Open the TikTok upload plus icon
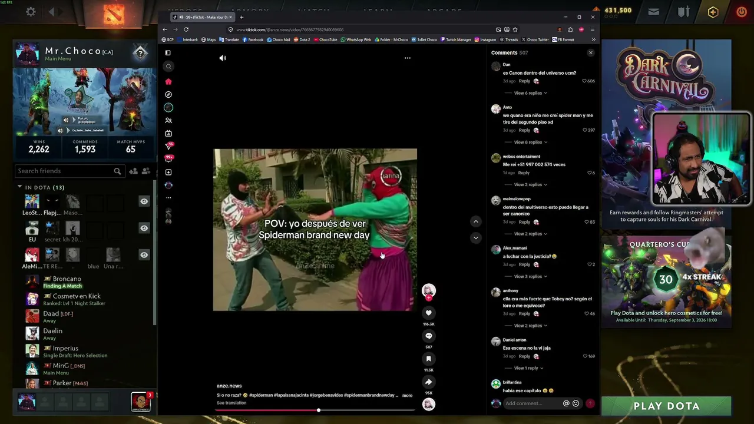754x424 pixels. tap(168, 172)
